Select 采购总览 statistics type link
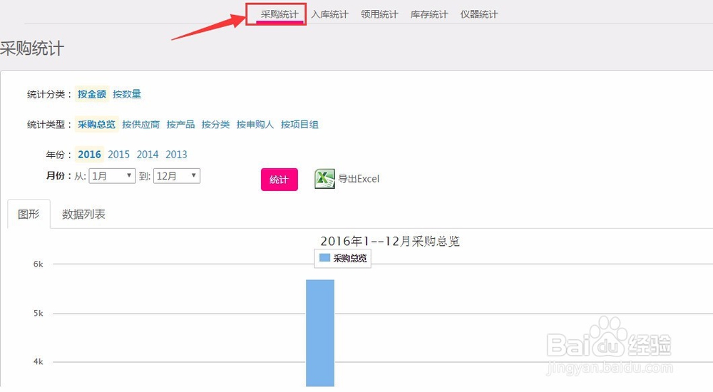 [96, 124]
